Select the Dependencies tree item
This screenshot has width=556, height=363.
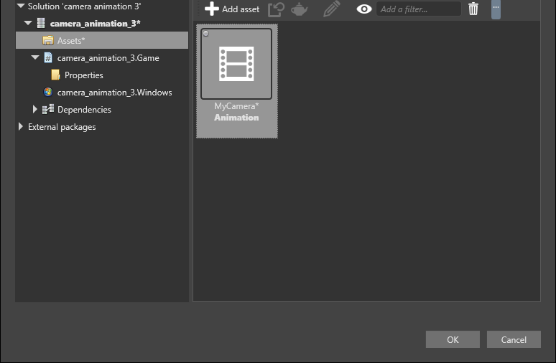84,110
